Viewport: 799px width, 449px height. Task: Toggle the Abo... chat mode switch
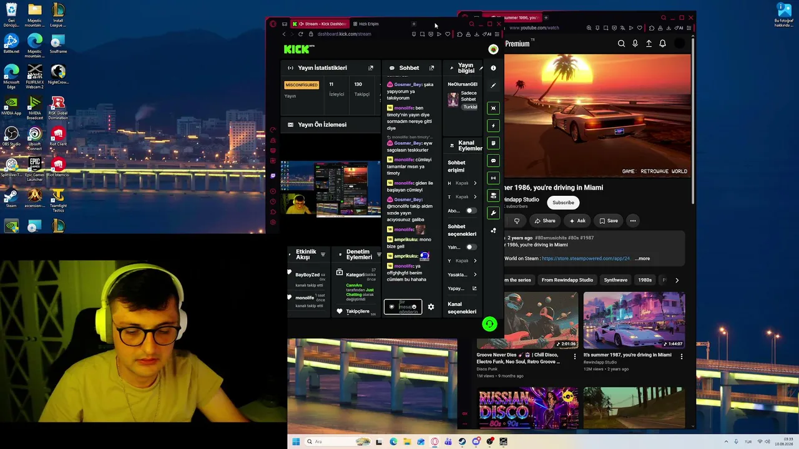470,211
